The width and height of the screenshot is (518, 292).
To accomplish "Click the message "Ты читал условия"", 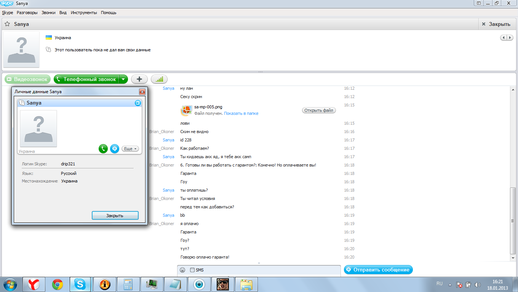I will (198, 198).
